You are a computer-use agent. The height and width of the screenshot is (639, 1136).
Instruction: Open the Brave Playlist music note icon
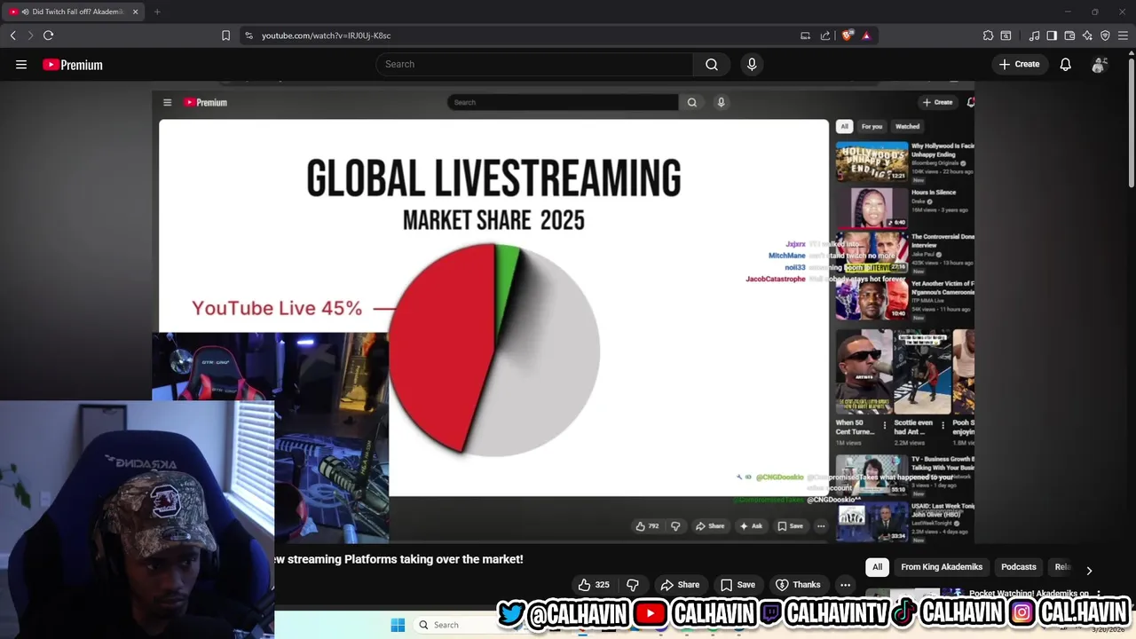pyautogui.click(x=1034, y=35)
